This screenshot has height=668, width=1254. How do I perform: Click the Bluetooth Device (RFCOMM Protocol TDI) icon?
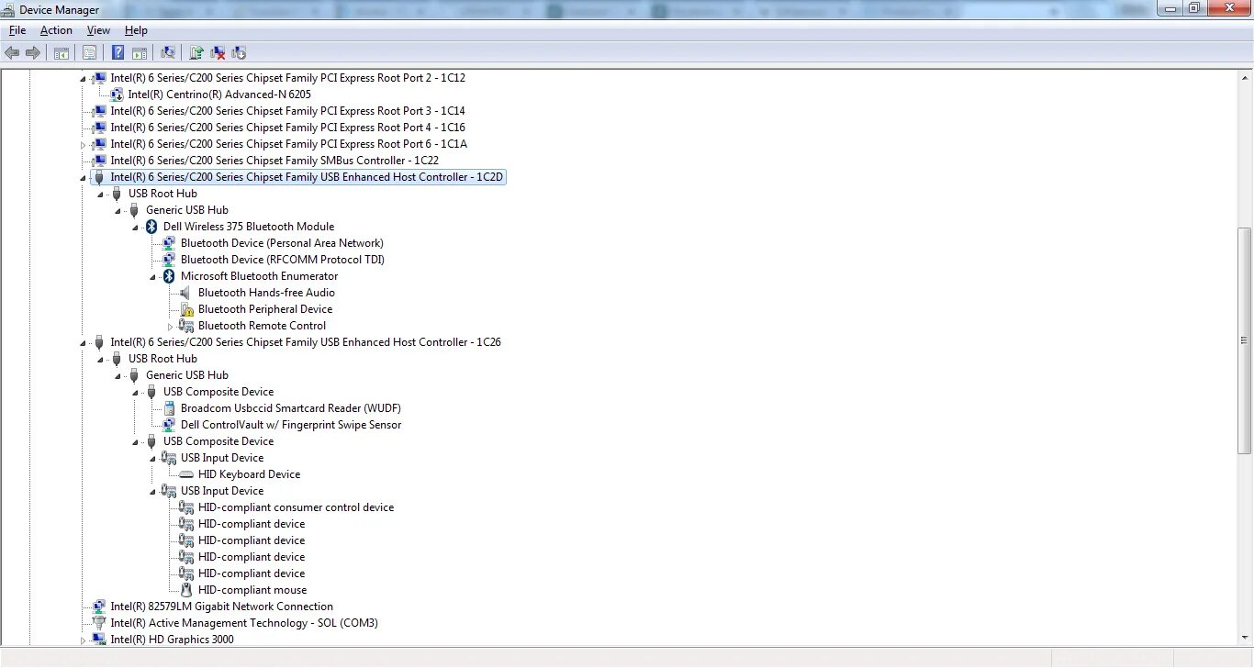pyautogui.click(x=169, y=260)
